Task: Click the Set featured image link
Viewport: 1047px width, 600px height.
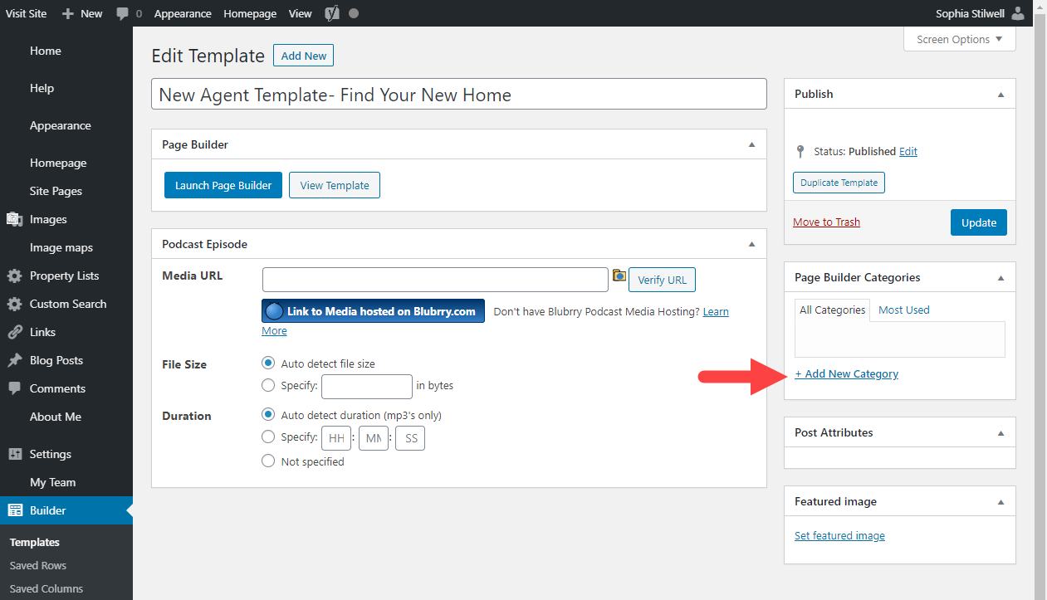Action: [839, 535]
